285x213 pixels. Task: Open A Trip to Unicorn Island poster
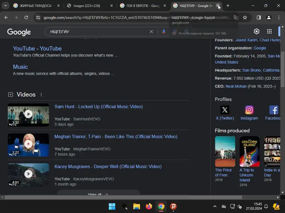(x=250, y=151)
